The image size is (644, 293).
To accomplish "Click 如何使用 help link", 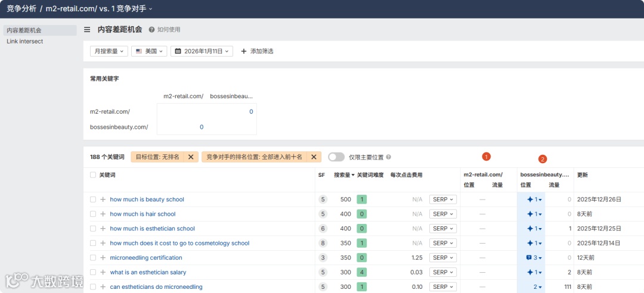I will (x=168, y=30).
